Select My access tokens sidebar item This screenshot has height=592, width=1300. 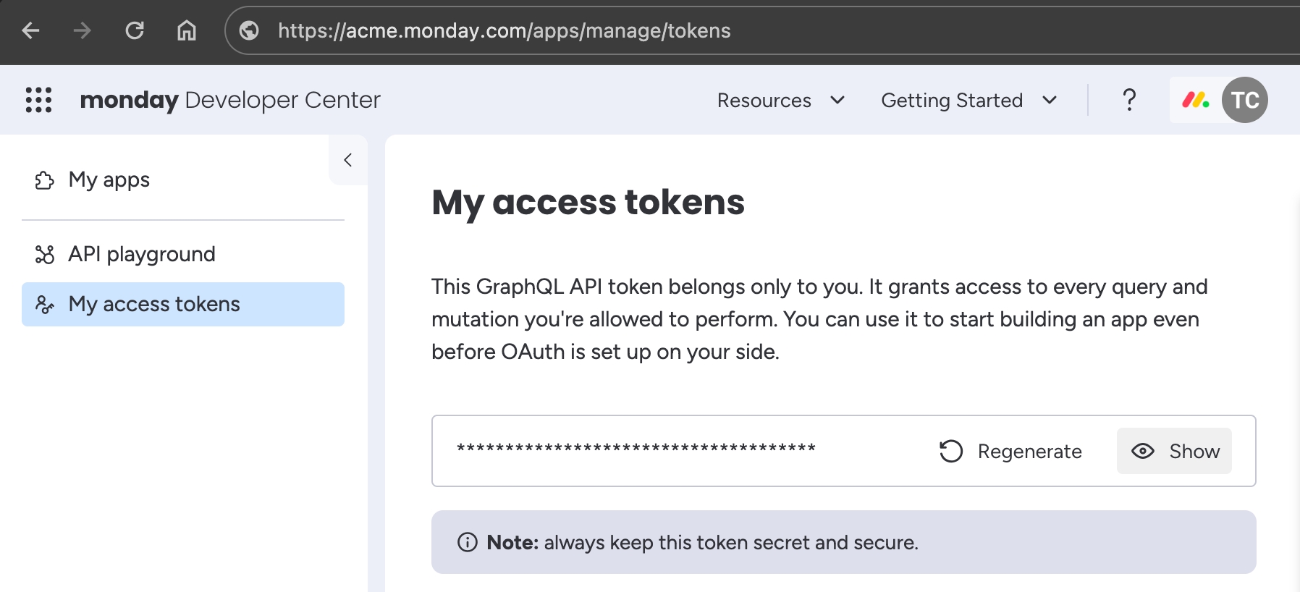[154, 304]
